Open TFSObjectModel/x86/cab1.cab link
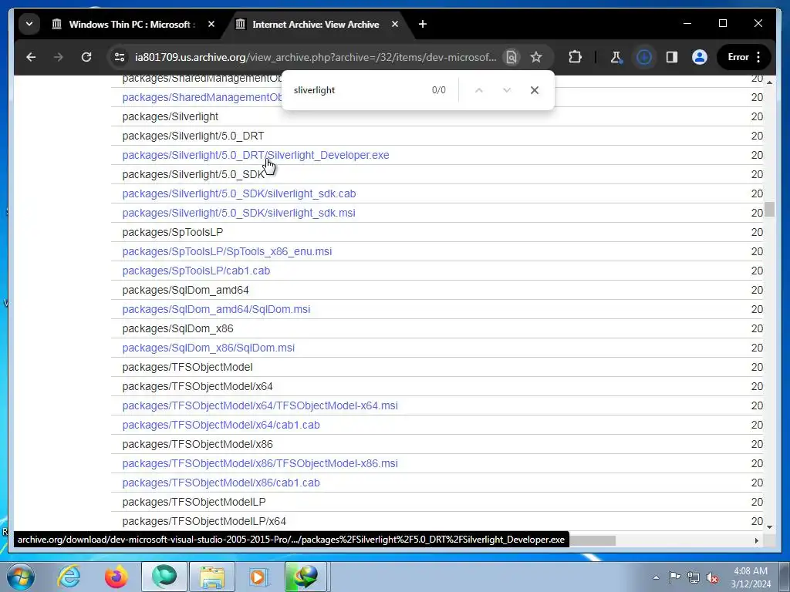 coord(221,483)
